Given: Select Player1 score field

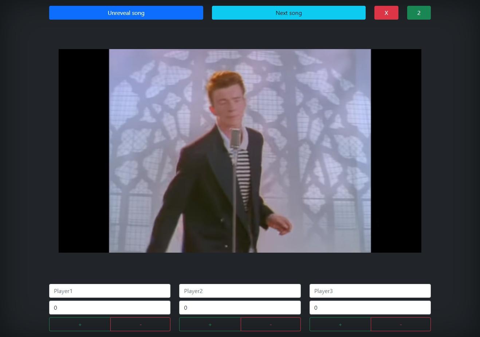Looking at the screenshot, I should point(110,308).
